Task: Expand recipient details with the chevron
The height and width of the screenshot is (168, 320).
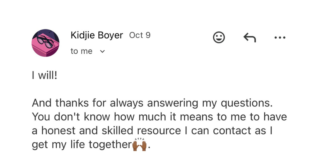Action: [x=103, y=51]
